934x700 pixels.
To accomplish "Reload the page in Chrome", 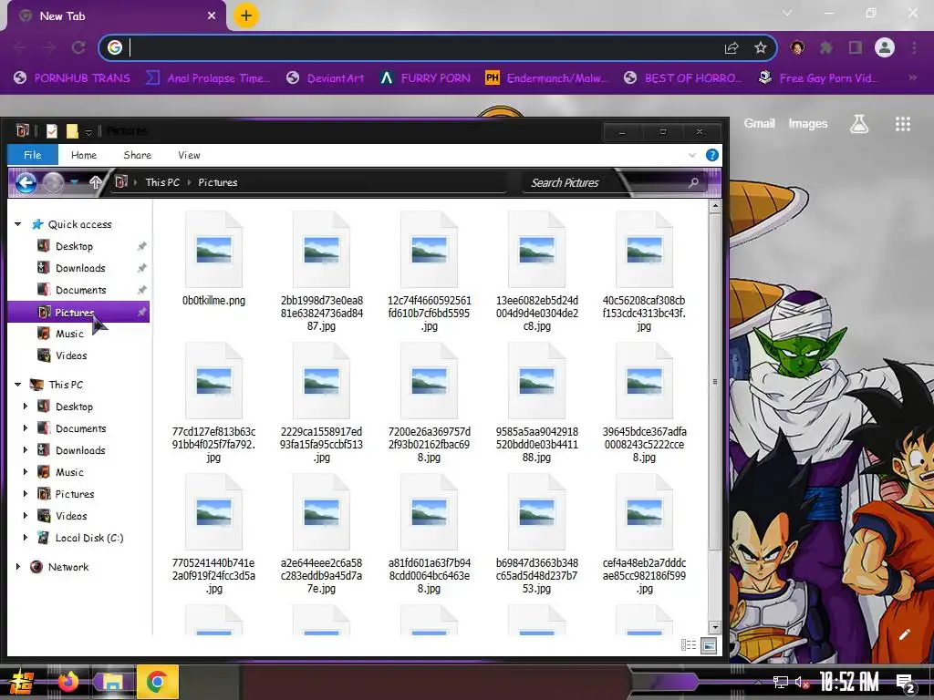I will (78, 47).
